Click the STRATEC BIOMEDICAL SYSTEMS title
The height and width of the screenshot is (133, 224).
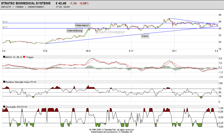point(26,3)
